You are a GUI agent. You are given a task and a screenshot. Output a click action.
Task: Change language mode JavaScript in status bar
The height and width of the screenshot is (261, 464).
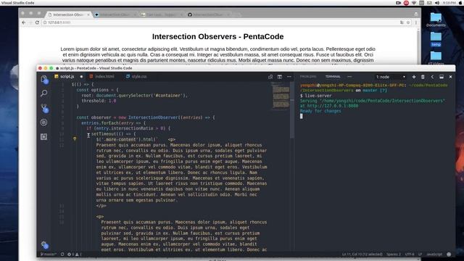(434, 254)
